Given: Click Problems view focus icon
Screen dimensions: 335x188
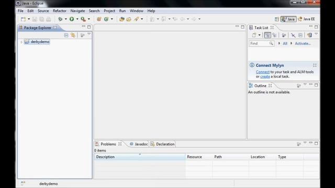Looking at the screenshot, I should pyautogui.click(x=299, y=144).
